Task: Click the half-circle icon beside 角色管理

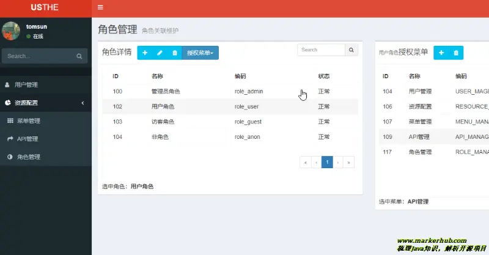Action: pyautogui.click(x=10, y=157)
